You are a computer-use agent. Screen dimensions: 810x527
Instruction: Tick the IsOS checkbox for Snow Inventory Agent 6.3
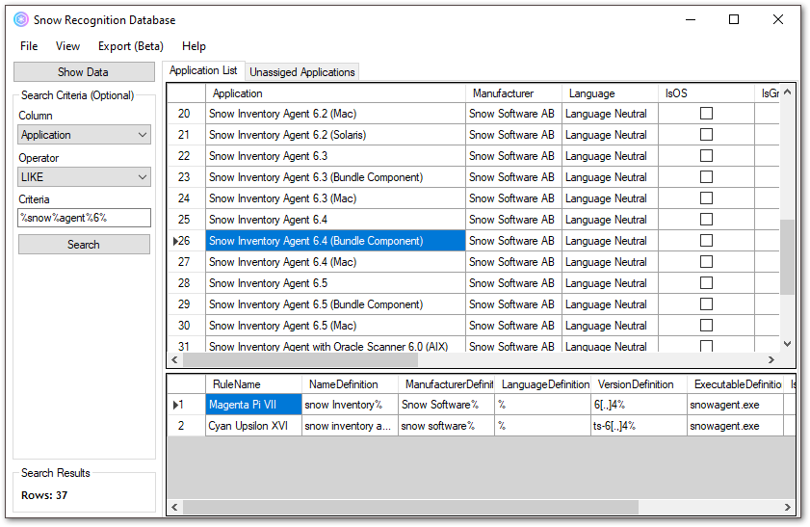[x=706, y=156]
